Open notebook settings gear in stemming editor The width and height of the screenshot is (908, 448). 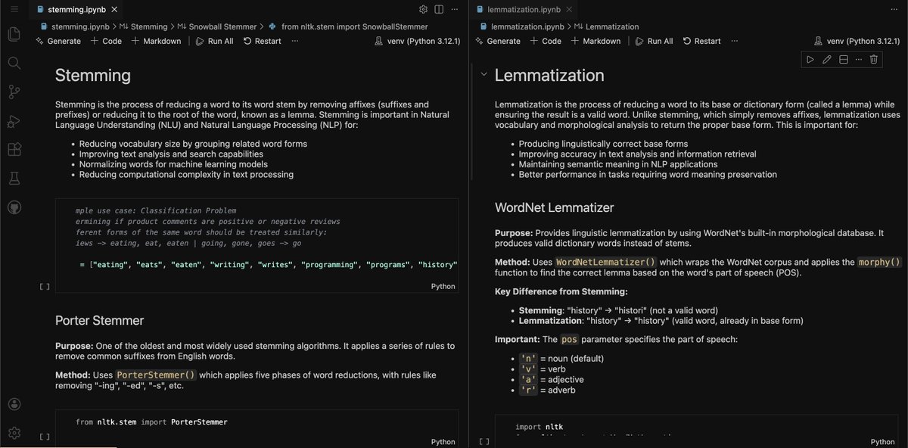coord(424,9)
